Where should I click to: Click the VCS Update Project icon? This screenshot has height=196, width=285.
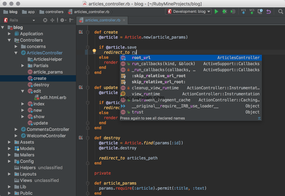243,12
